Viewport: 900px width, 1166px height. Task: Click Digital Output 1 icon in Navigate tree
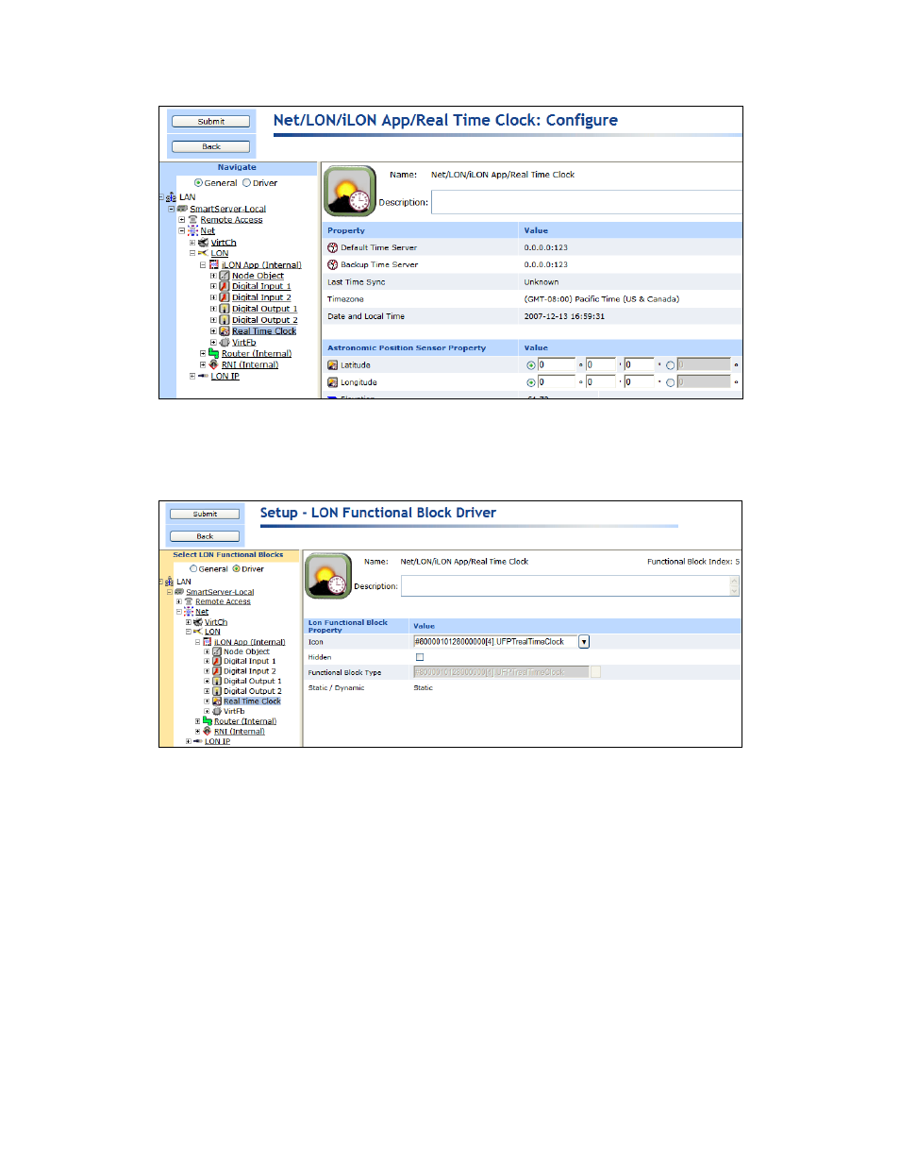coord(225,309)
